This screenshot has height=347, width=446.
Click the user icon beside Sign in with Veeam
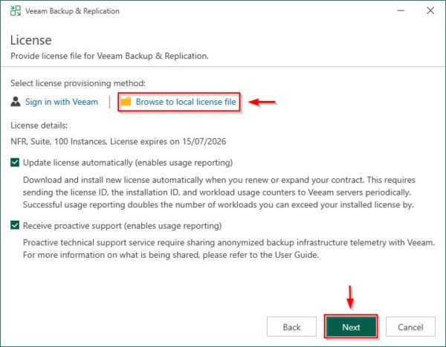pos(16,101)
